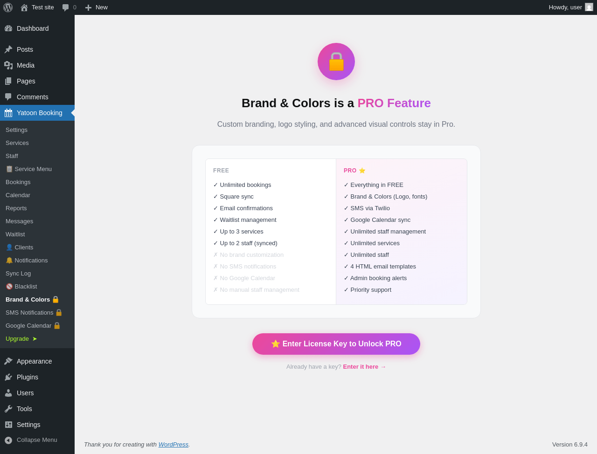Click the WordPress logo icon
The height and width of the screenshot is (454, 597).
(x=8, y=7)
